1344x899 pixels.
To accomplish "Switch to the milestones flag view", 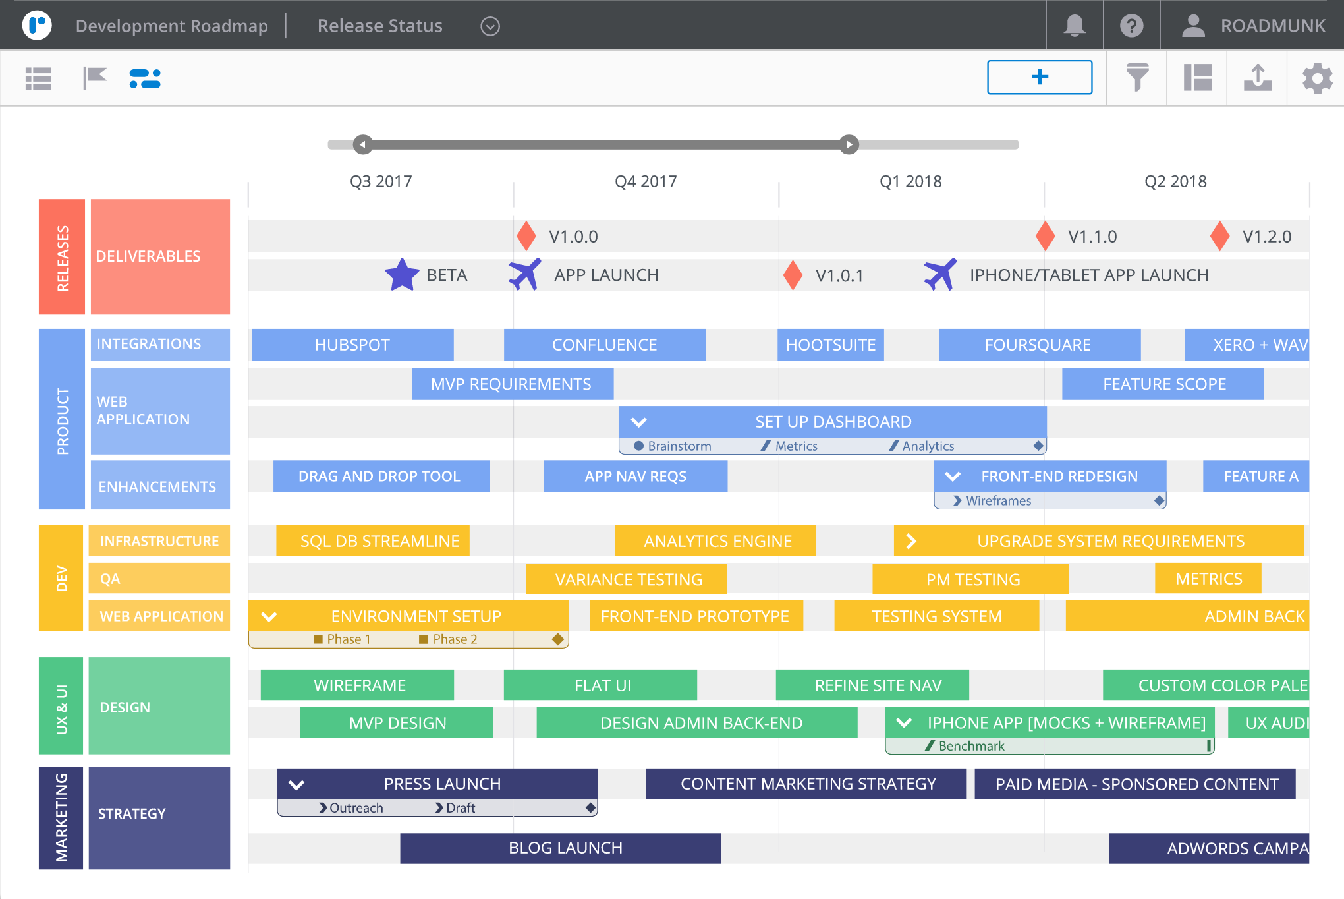I will click(95, 78).
